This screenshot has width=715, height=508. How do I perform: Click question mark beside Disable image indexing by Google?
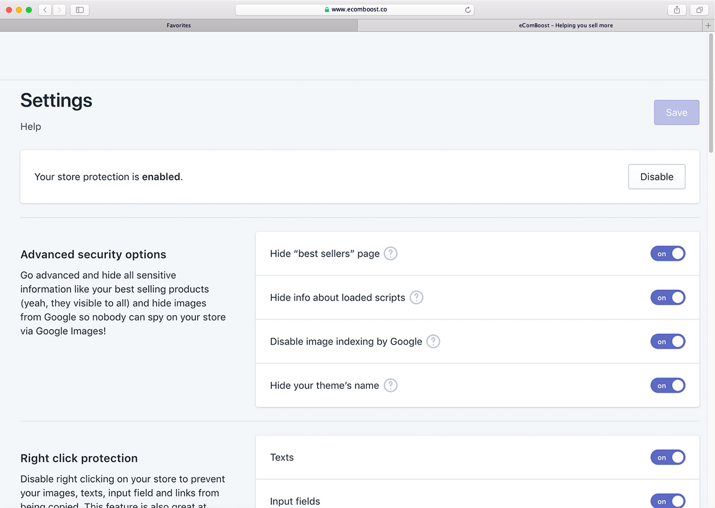(x=433, y=341)
